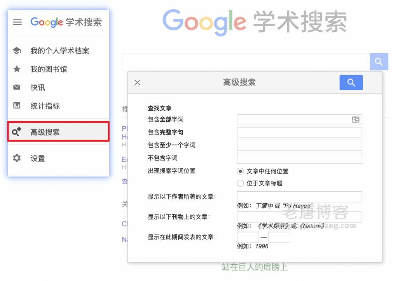This screenshot has width=398, height=281.
Task: Focus the end year input box
Action: click(x=279, y=237)
